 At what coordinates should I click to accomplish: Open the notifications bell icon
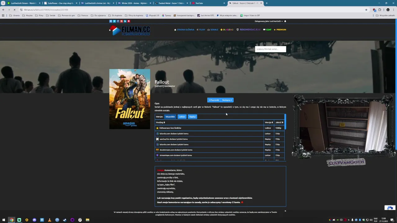coord(285,21)
